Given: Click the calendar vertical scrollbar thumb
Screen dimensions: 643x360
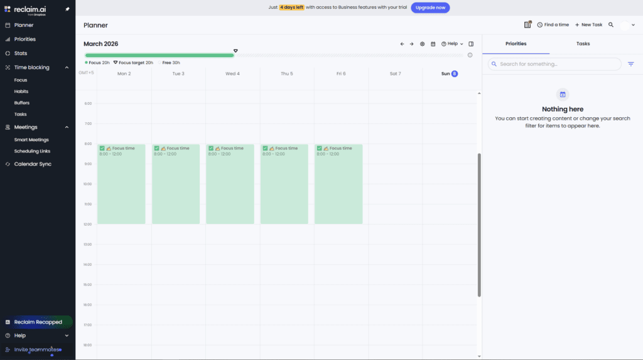Looking at the screenshot, I should click(x=479, y=225).
